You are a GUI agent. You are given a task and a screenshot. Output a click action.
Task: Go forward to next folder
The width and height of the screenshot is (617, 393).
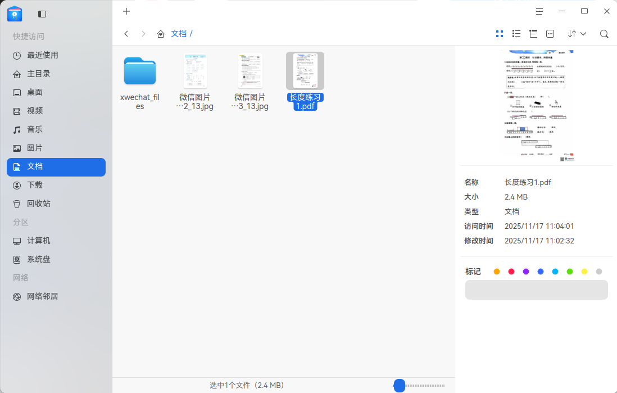[144, 34]
